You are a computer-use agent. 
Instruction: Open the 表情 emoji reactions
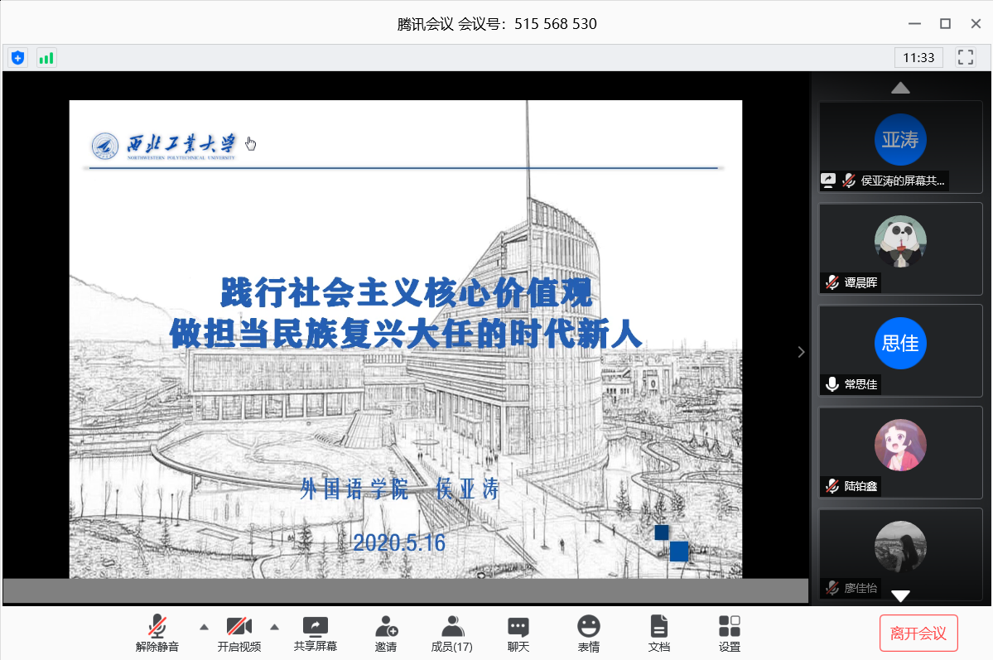(589, 634)
